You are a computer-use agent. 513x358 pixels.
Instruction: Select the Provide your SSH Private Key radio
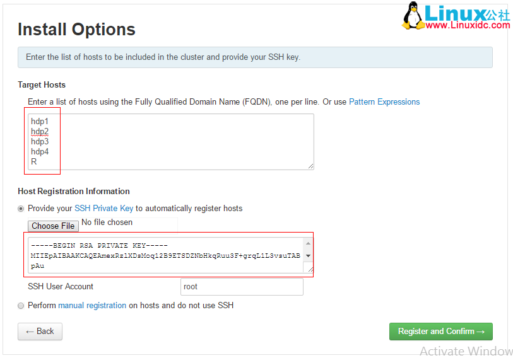click(x=21, y=209)
